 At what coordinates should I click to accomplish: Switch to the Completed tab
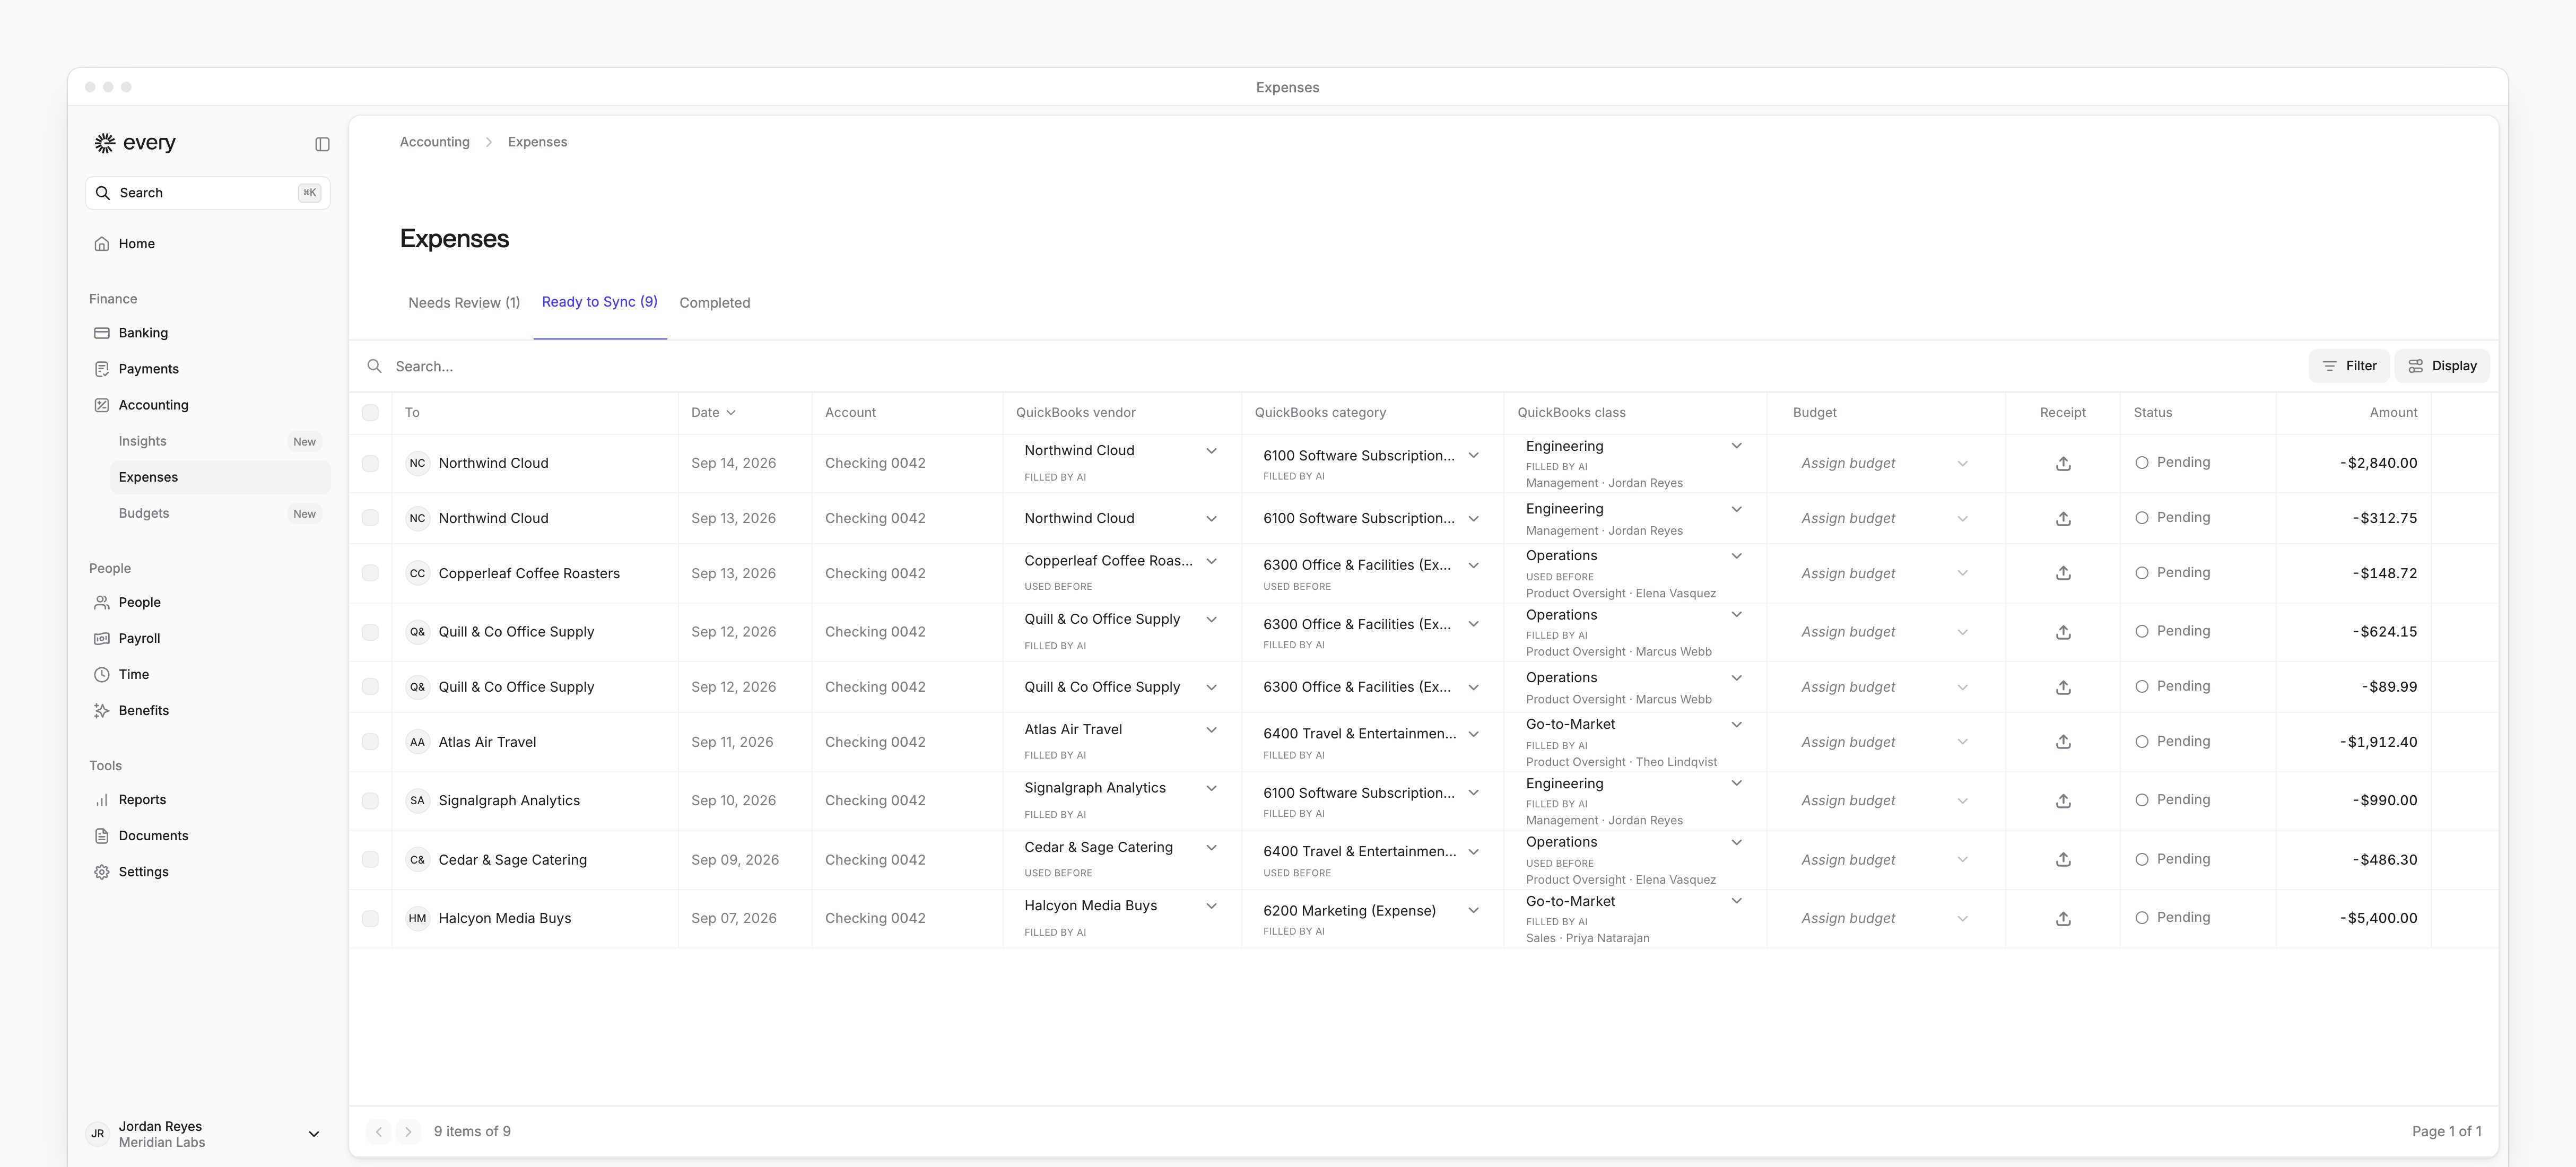point(714,303)
